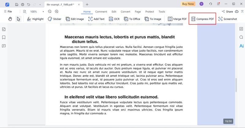This screenshot has height=128, width=245.
Task: Open the search icon in right sidebar
Action: pos(241,37)
